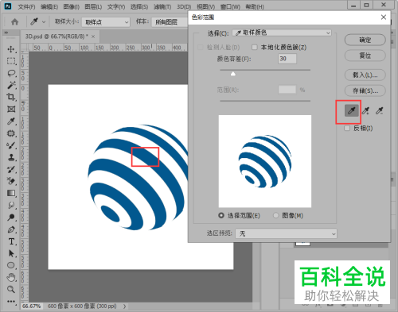Open the 滤镜 menu

(x=162, y=7)
